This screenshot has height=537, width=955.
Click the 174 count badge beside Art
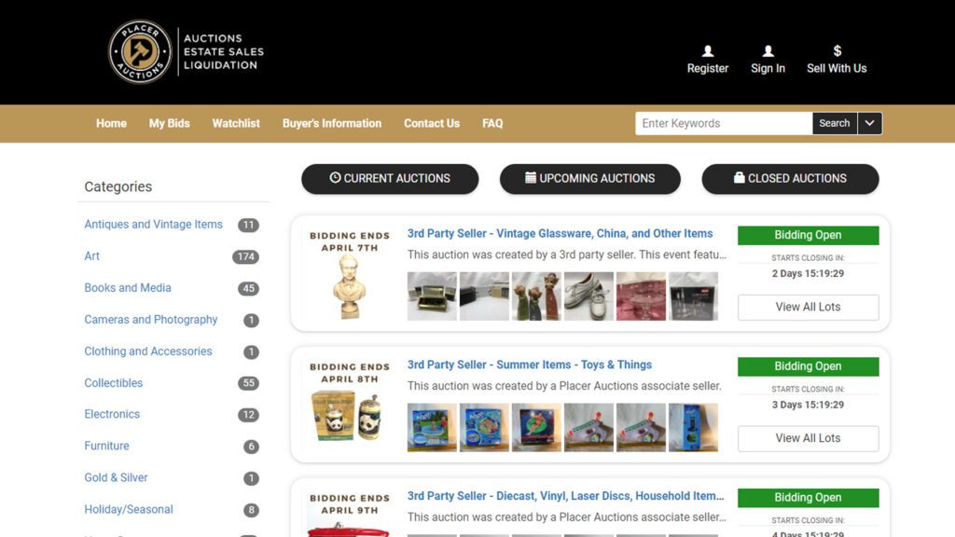coord(245,256)
